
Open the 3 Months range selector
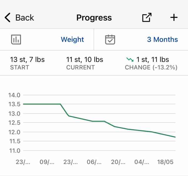[162, 40]
